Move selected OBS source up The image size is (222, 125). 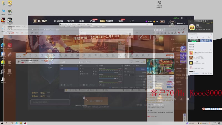[90, 85]
